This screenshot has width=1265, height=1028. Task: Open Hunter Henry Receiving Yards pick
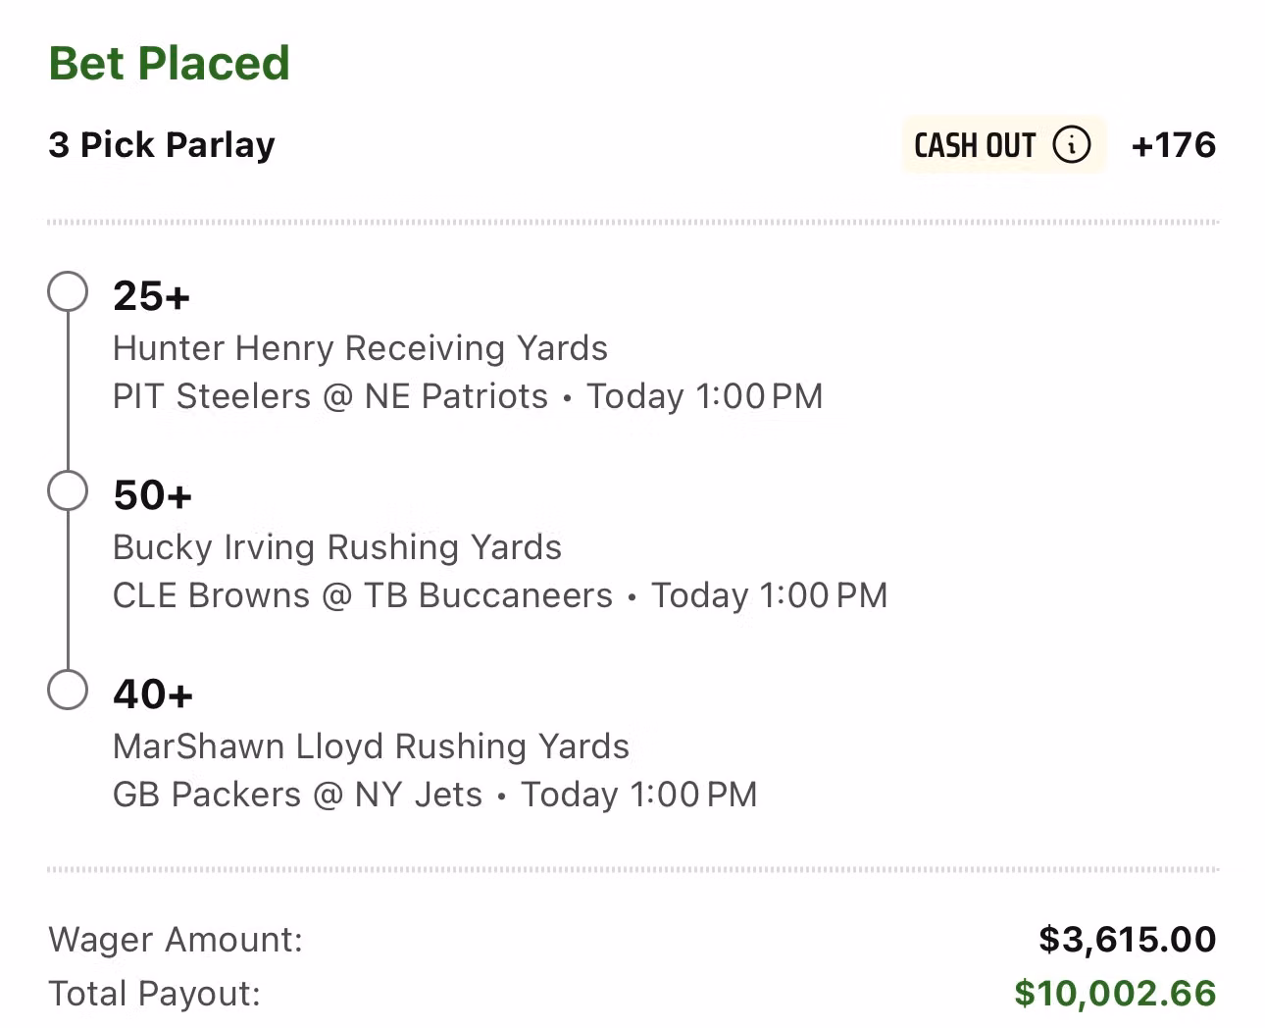click(x=360, y=348)
